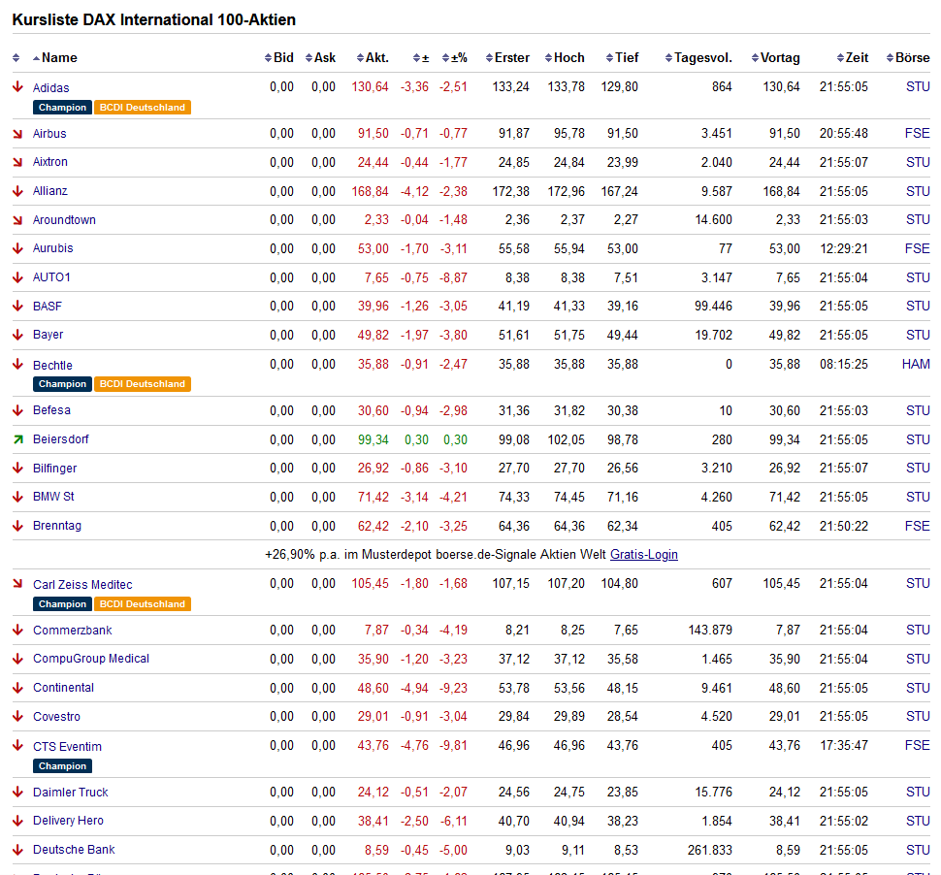Sort the table by the Name column
This screenshot has height=875, width=941.
(x=59, y=58)
